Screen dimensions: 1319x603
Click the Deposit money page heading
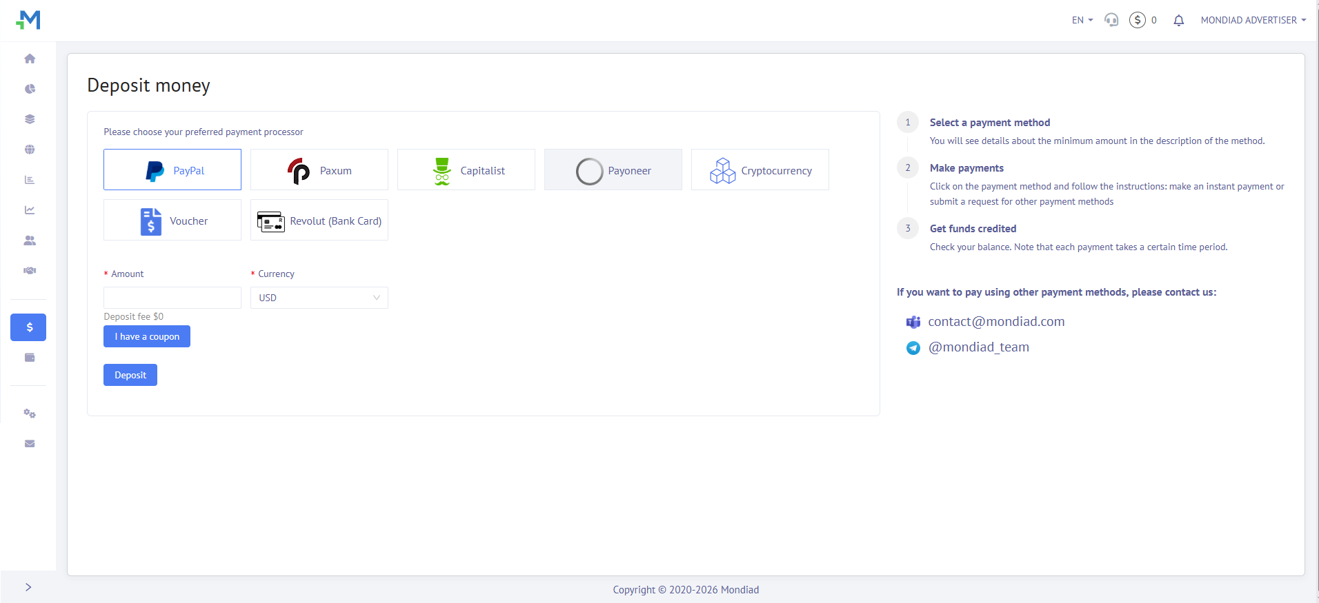tap(148, 85)
